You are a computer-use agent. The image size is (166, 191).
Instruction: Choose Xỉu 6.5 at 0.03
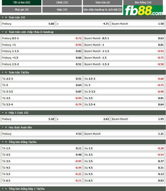point(124,181)
